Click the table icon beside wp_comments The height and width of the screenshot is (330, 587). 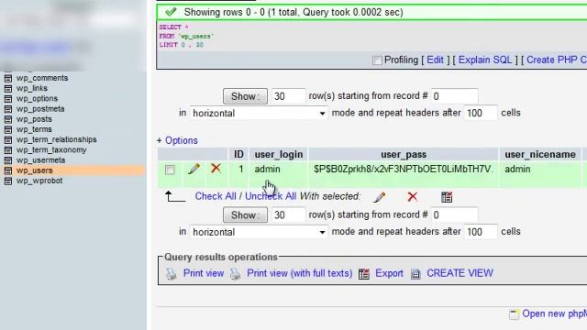8,78
